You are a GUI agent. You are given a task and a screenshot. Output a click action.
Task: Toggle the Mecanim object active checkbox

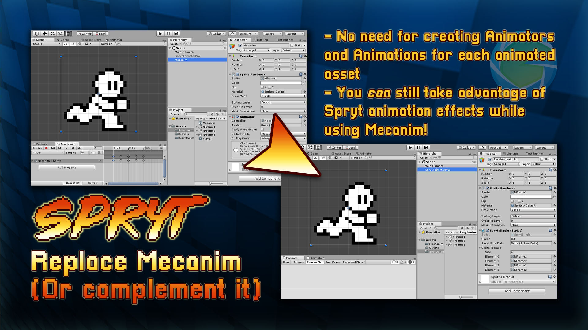pyautogui.click(x=240, y=46)
